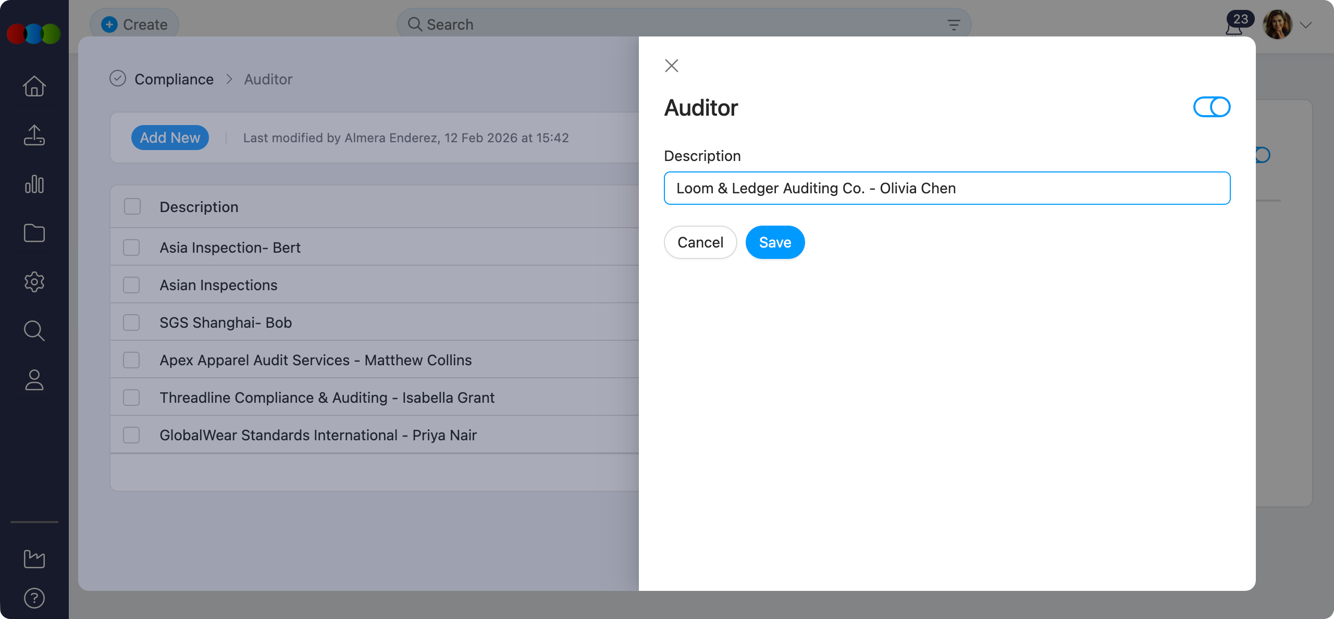Edit the auditor Description text field
Viewport: 1334px width, 619px height.
pos(946,188)
